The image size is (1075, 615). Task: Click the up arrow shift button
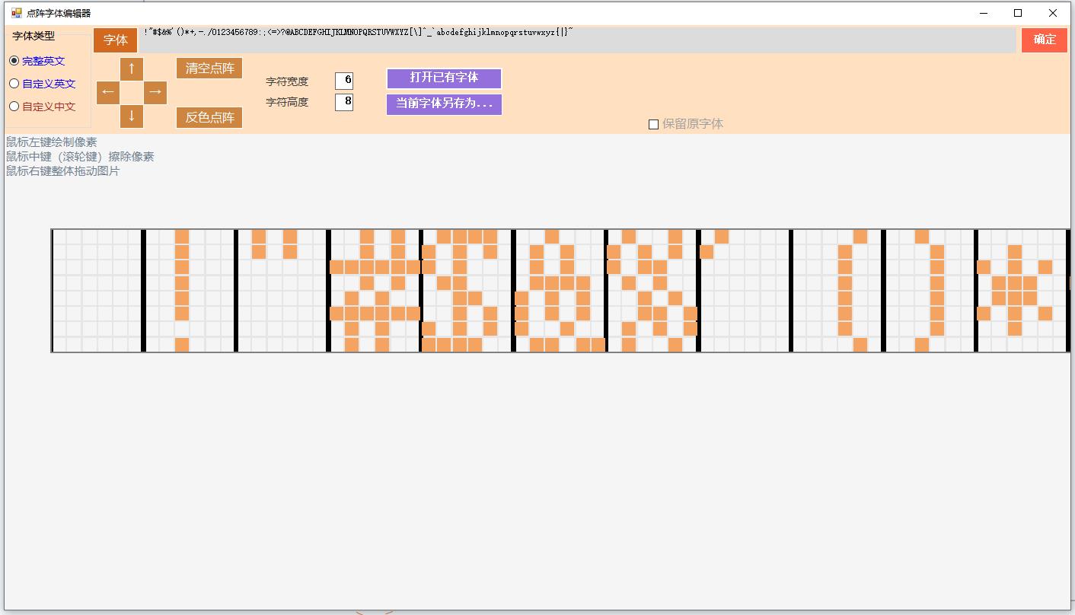[132, 69]
